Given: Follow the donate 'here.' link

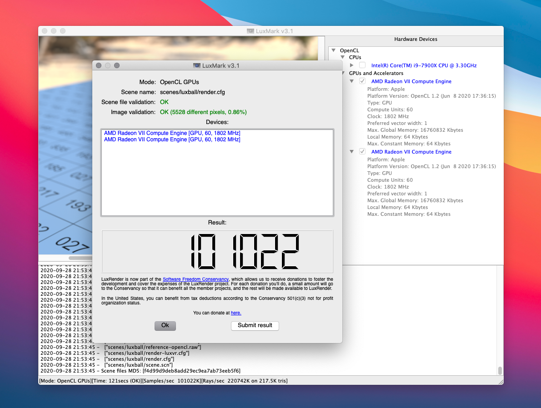Looking at the screenshot, I should click(x=236, y=313).
